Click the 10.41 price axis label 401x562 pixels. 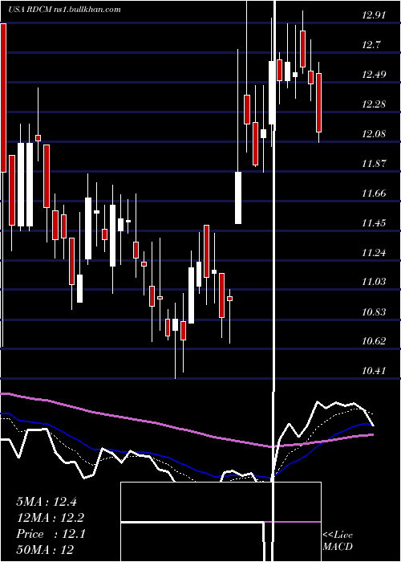point(374,371)
